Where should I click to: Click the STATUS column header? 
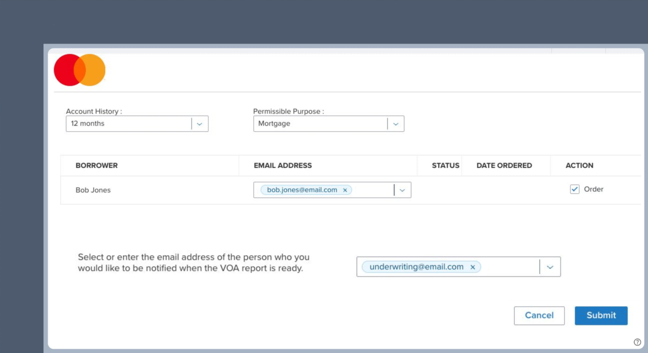pos(445,165)
